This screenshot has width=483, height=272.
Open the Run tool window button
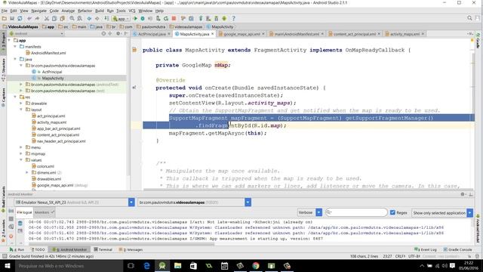click(17, 249)
